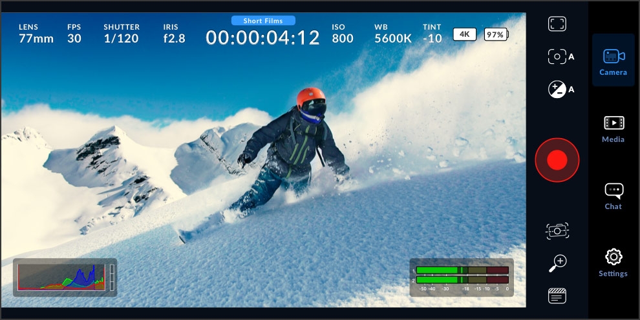The width and height of the screenshot is (640, 320).
Task: Open the slate clapperboard
Action: [x=557, y=295]
